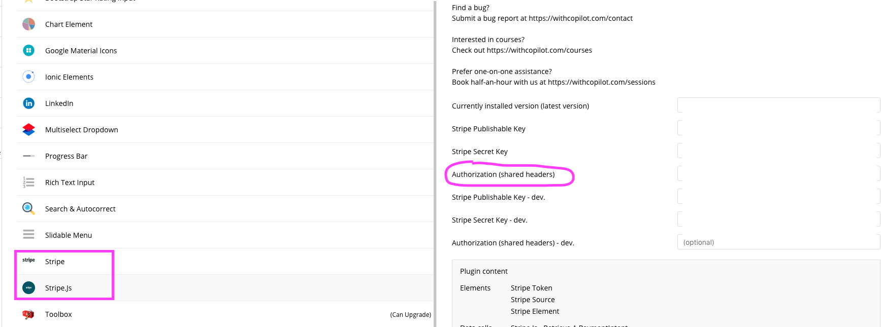Click the 'Stripe Publishable Key' label
881x327 pixels.
488,129
